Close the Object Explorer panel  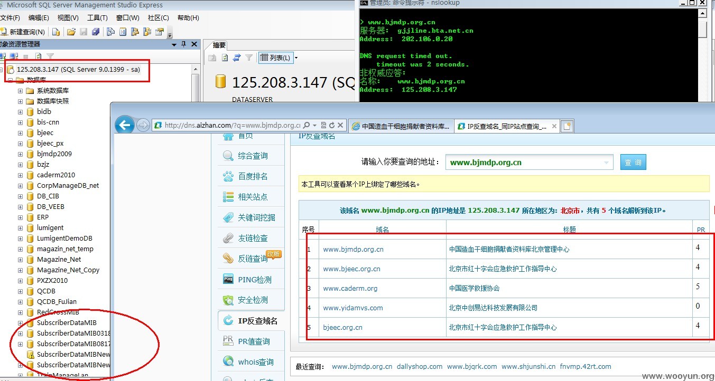pos(194,44)
